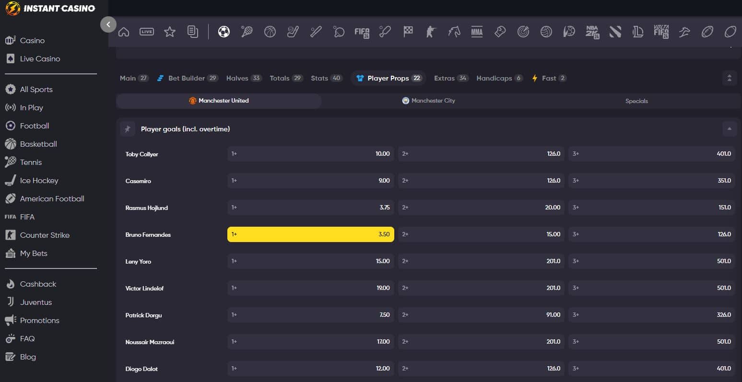The width and height of the screenshot is (742, 382).
Task: Select the football (soccer ball) sport icon
Action: coord(224,32)
